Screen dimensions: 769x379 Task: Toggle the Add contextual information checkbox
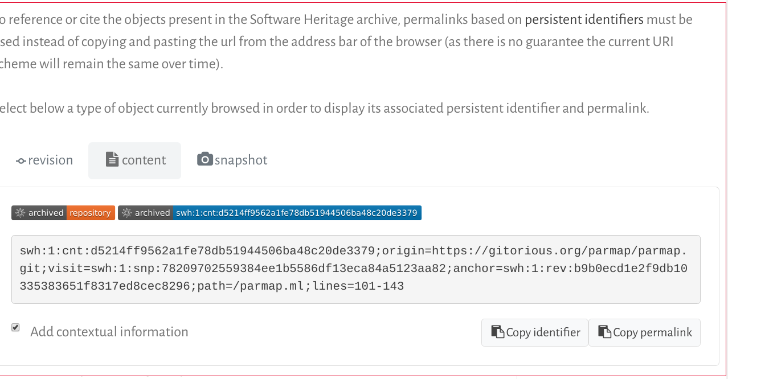point(16,328)
